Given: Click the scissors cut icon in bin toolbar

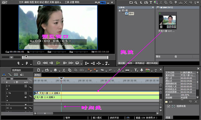Looking at the screenshot, I should click(161, 3).
